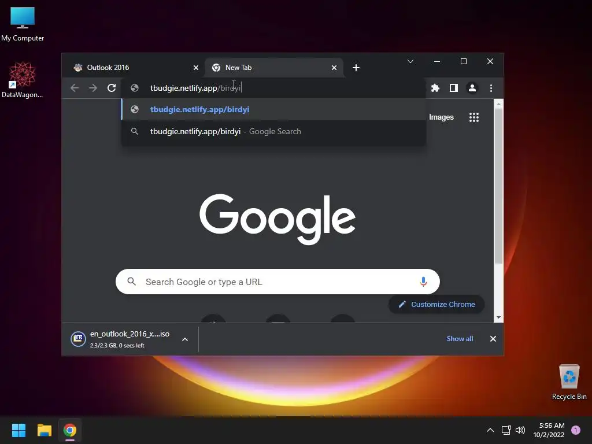Click Customize Chrome button
This screenshot has width=592, height=444.
[x=436, y=304]
